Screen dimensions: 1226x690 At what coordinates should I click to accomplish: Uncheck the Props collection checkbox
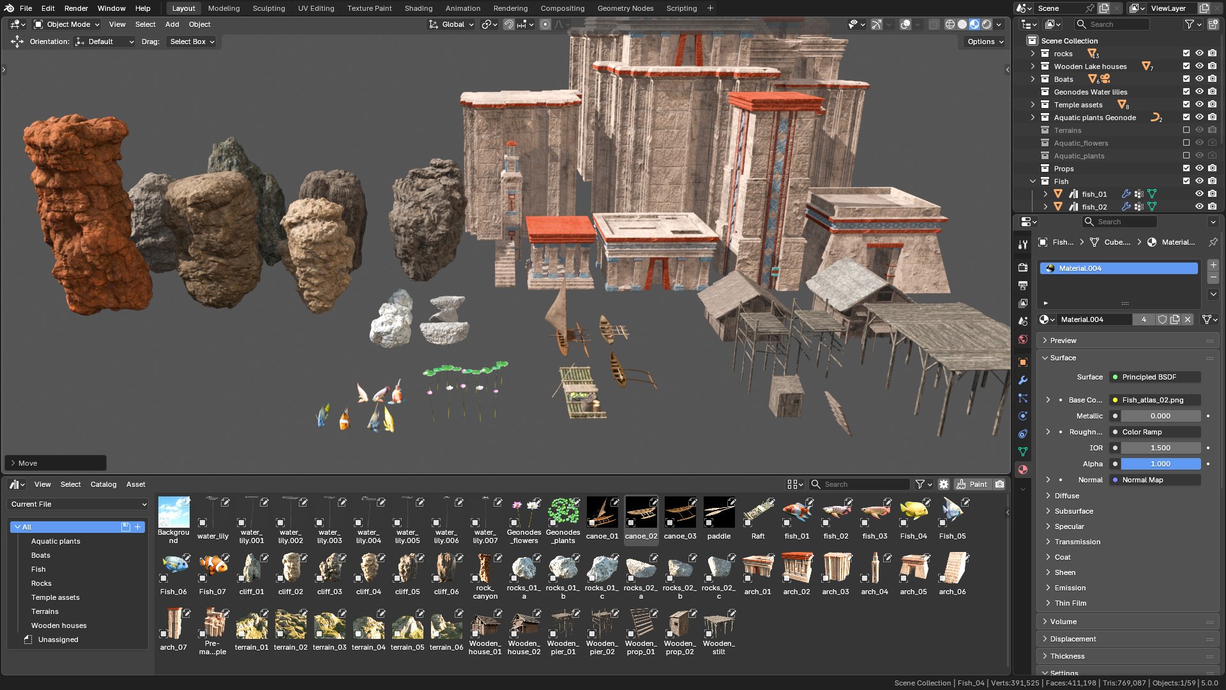pos(1186,169)
